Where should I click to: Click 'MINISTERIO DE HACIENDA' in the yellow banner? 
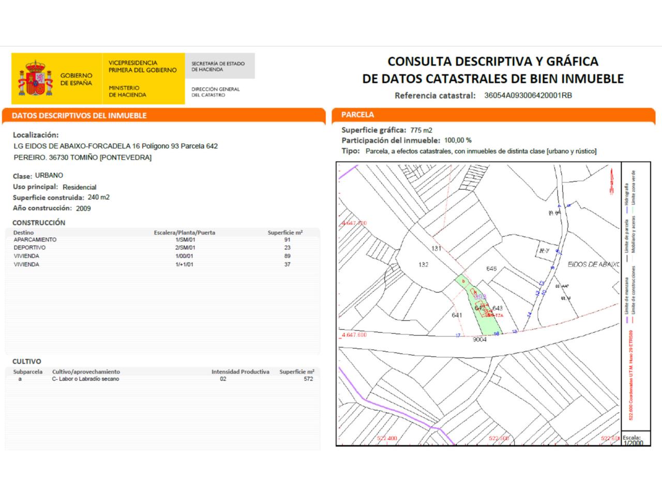pos(127,91)
